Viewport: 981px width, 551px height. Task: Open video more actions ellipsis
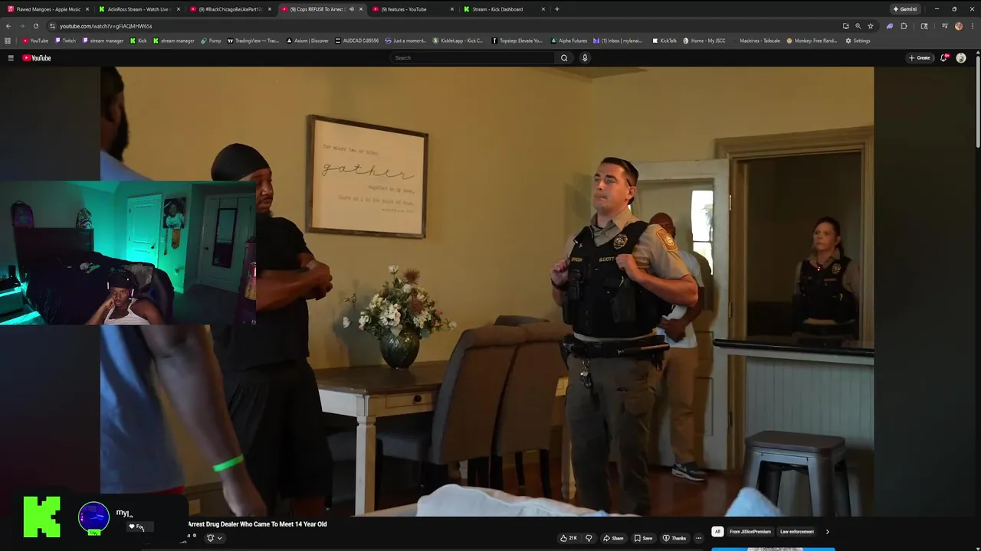click(698, 538)
